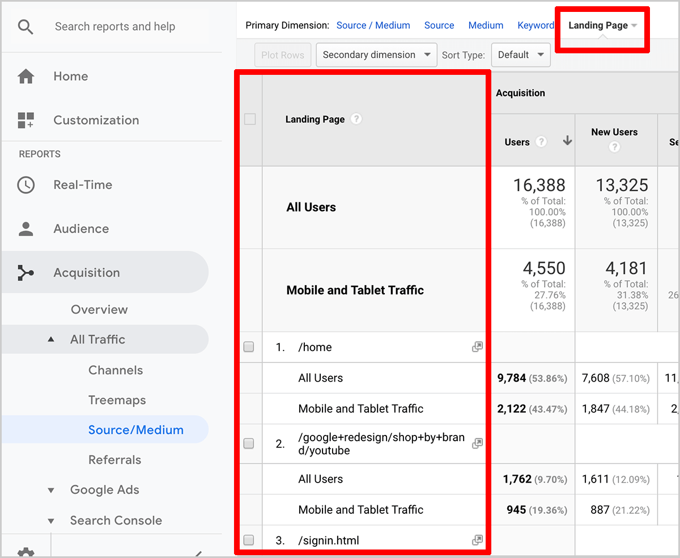Open the Acquisition Overview report

click(x=99, y=310)
